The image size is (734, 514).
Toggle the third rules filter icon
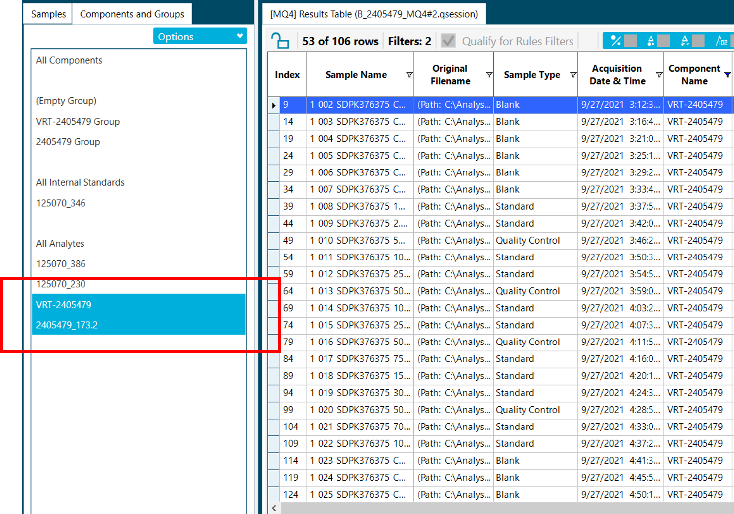(x=685, y=41)
